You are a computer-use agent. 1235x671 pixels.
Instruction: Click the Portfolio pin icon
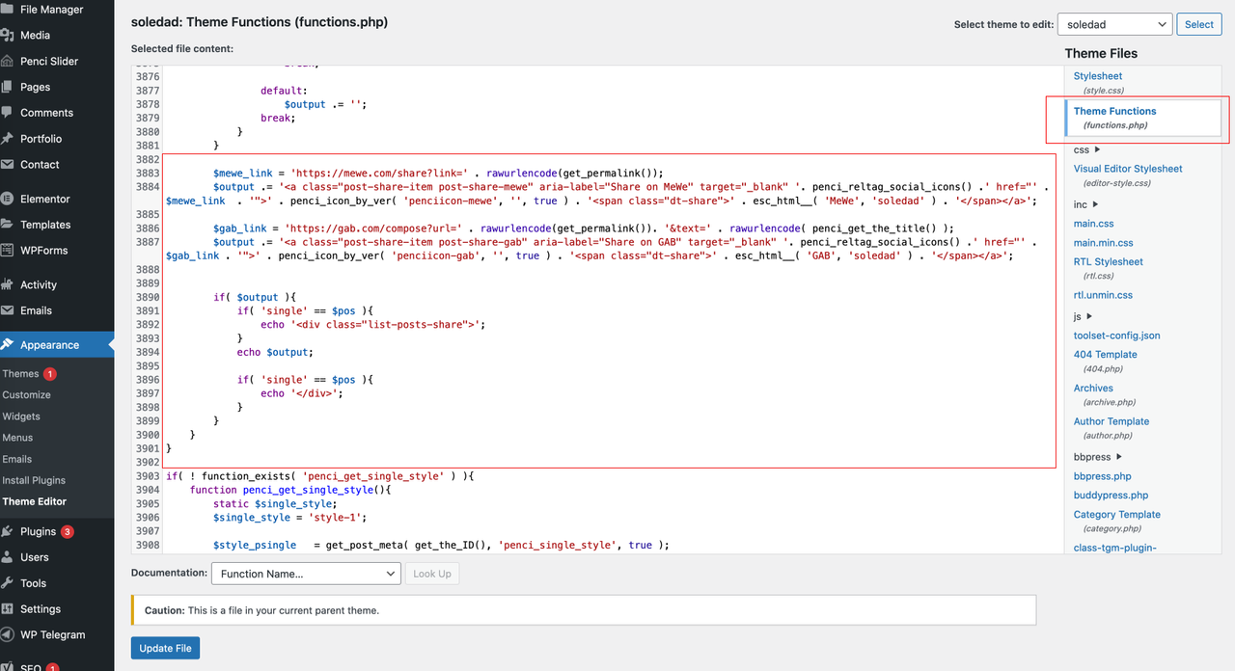click(8, 139)
